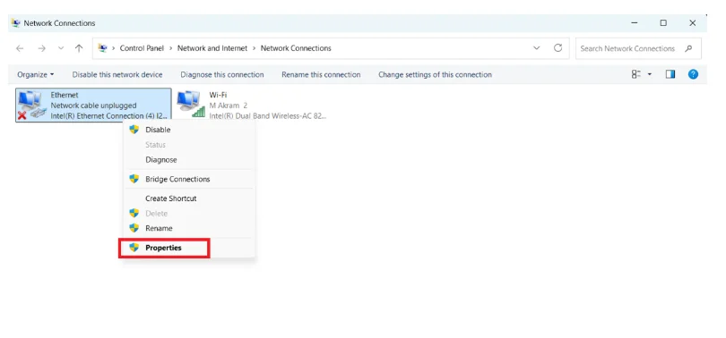
Task: Minimize the Network Connections window
Action: [x=635, y=23]
